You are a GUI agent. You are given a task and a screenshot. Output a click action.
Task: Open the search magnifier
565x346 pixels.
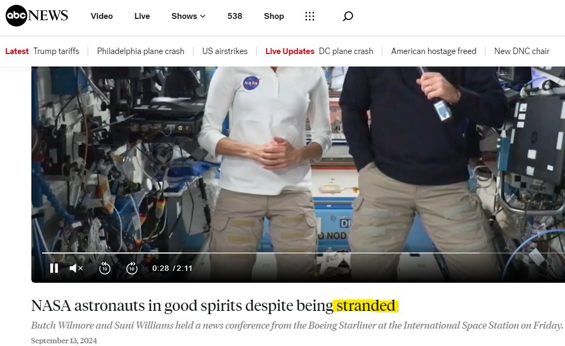[348, 16]
